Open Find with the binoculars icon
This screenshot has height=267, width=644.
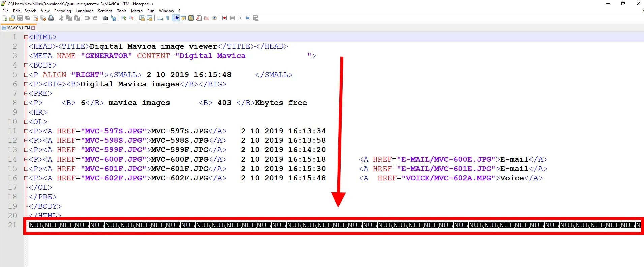click(x=105, y=18)
